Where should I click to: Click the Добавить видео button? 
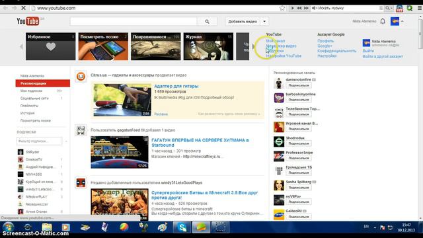pos(243,21)
